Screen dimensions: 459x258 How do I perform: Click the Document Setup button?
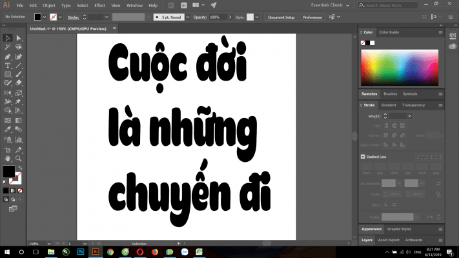click(x=281, y=16)
